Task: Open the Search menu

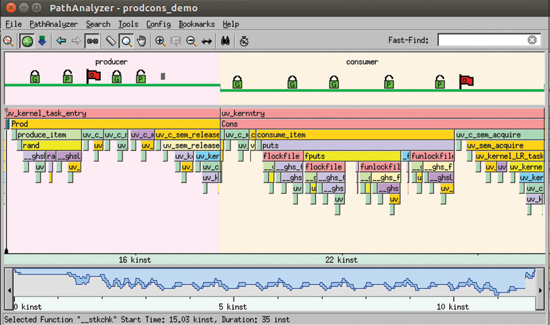Action: [x=98, y=24]
